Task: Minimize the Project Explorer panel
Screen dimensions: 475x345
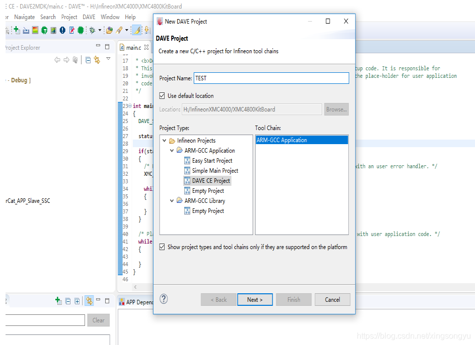Action: click(98, 46)
